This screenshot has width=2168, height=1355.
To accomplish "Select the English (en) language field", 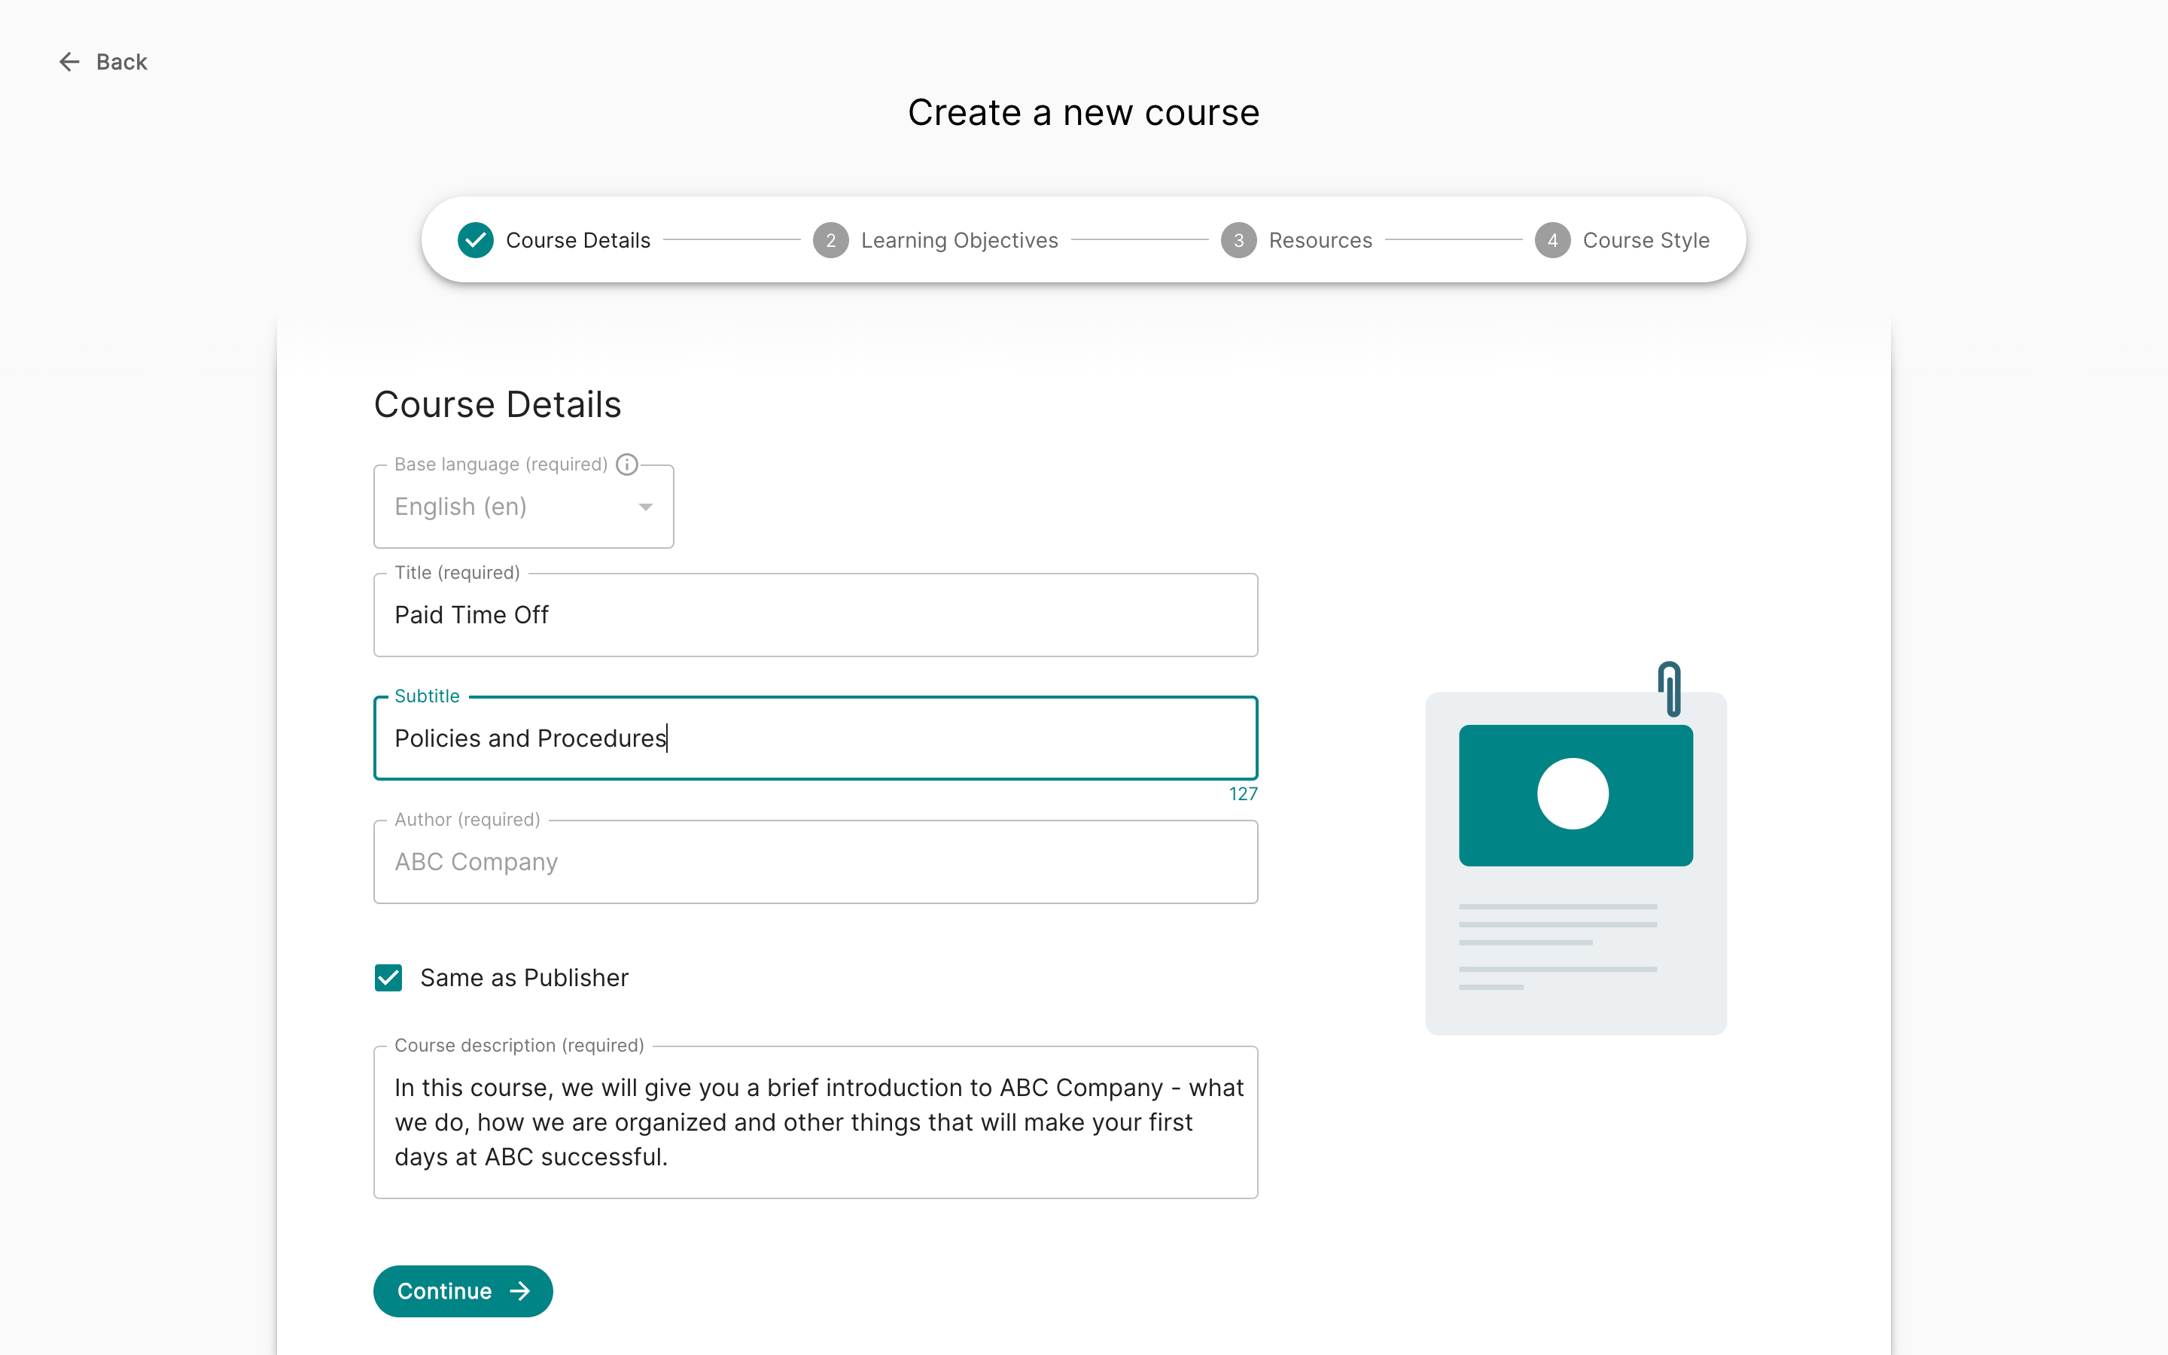I will tap(523, 507).
